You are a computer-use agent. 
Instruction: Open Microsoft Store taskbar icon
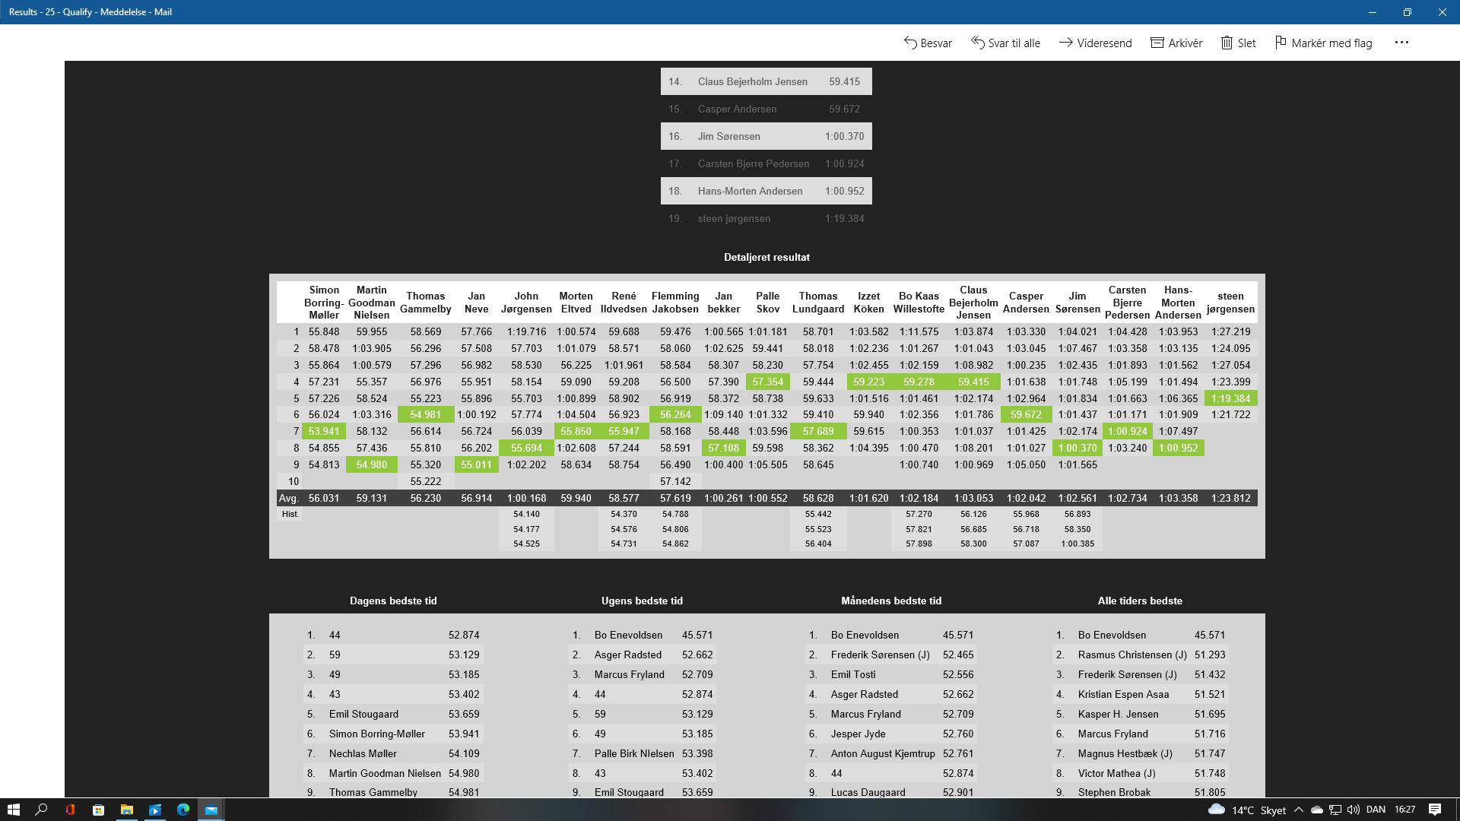click(98, 810)
